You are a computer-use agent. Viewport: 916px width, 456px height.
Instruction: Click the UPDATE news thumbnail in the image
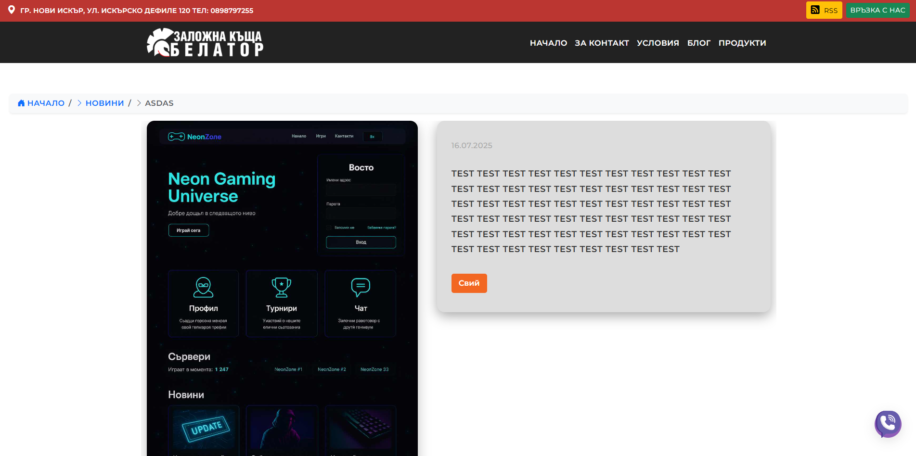(x=204, y=428)
